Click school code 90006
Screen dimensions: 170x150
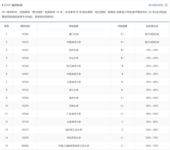tap(25, 146)
